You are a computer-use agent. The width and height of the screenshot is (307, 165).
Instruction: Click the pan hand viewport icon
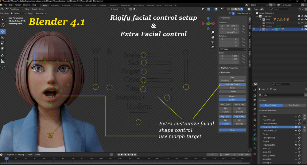[213, 37]
